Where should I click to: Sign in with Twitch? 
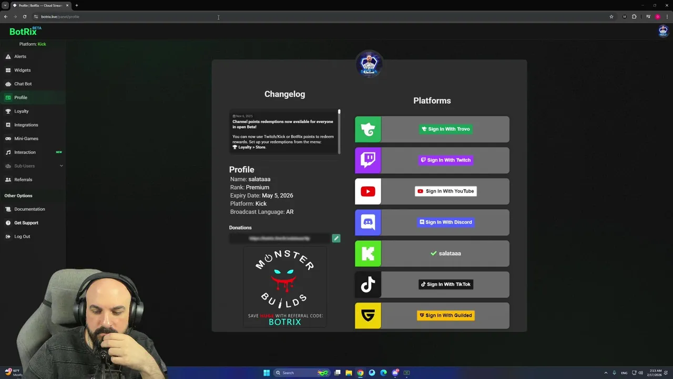point(445,160)
